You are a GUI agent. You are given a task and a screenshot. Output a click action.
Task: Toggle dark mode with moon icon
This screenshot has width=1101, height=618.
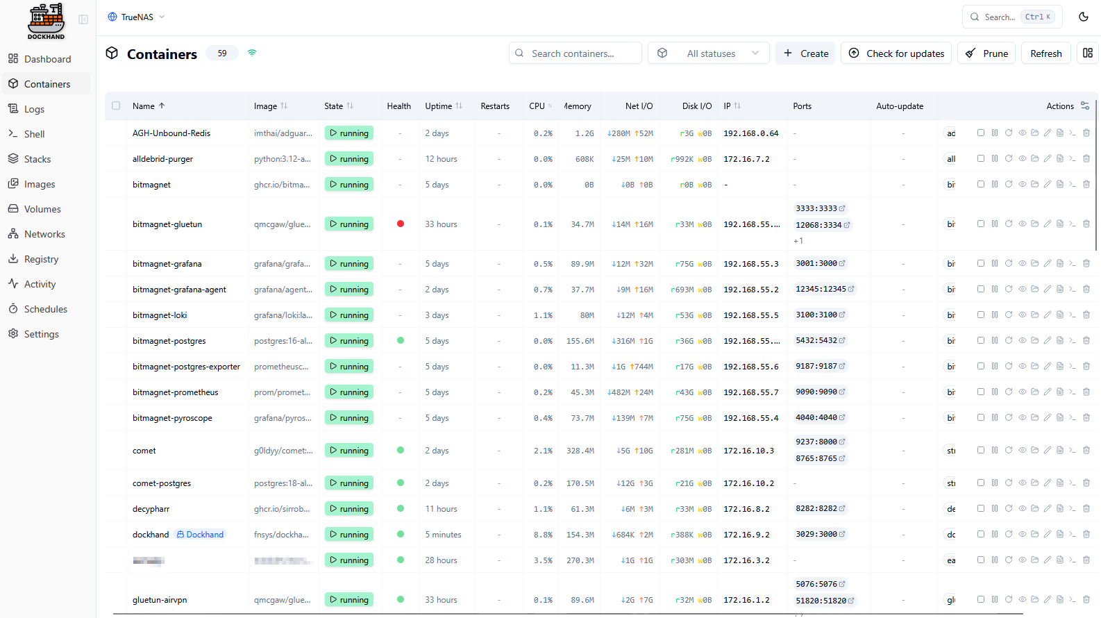[1083, 17]
